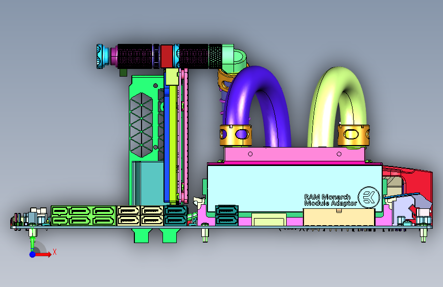Select the cream block of four SATA ports
This screenshot has width=443, height=287.
(140, 216)
